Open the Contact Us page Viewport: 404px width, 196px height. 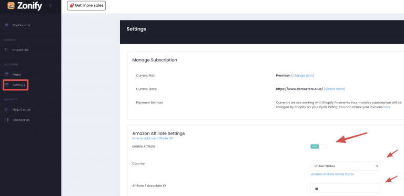(x=21, y=120)
